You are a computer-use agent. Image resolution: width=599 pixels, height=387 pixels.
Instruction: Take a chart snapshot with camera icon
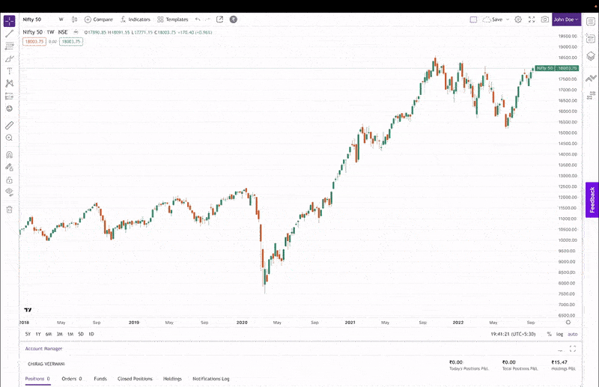tap(544, 19)
